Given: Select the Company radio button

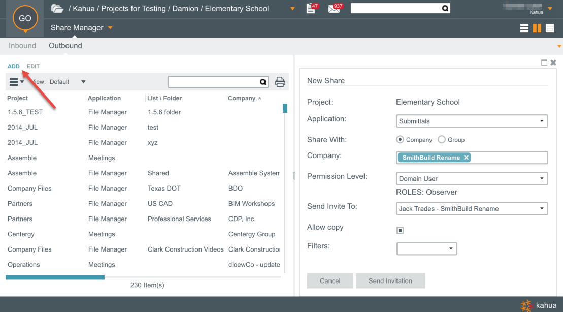Looking at the screenshot, I should tap(400, 140).
